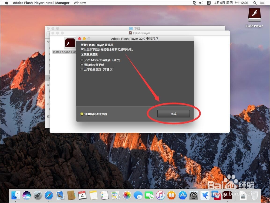
Task: Click the 请重新启动浏览器 message text
Action: click(96, 114)
